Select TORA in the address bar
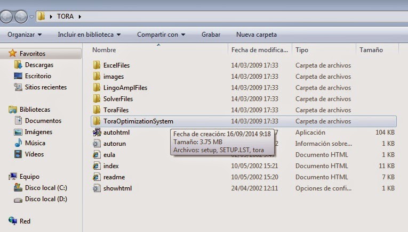The width and height of the screenshot is (408, 232). pos(65,16)
